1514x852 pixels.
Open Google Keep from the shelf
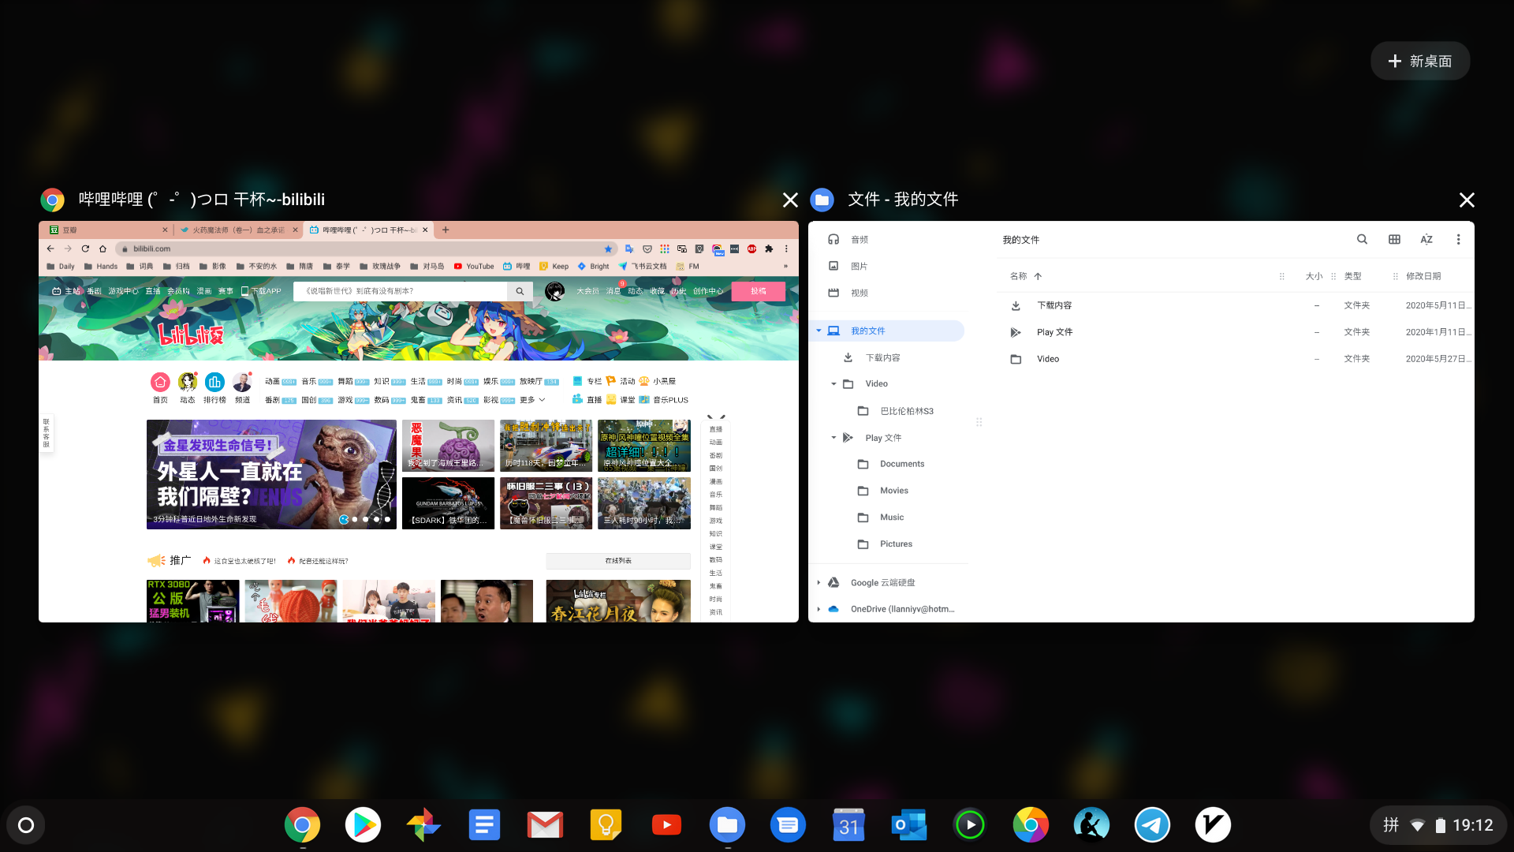click(x=606, y=825)
